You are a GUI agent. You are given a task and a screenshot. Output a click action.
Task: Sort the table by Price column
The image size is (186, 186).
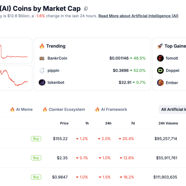point(64,123)
